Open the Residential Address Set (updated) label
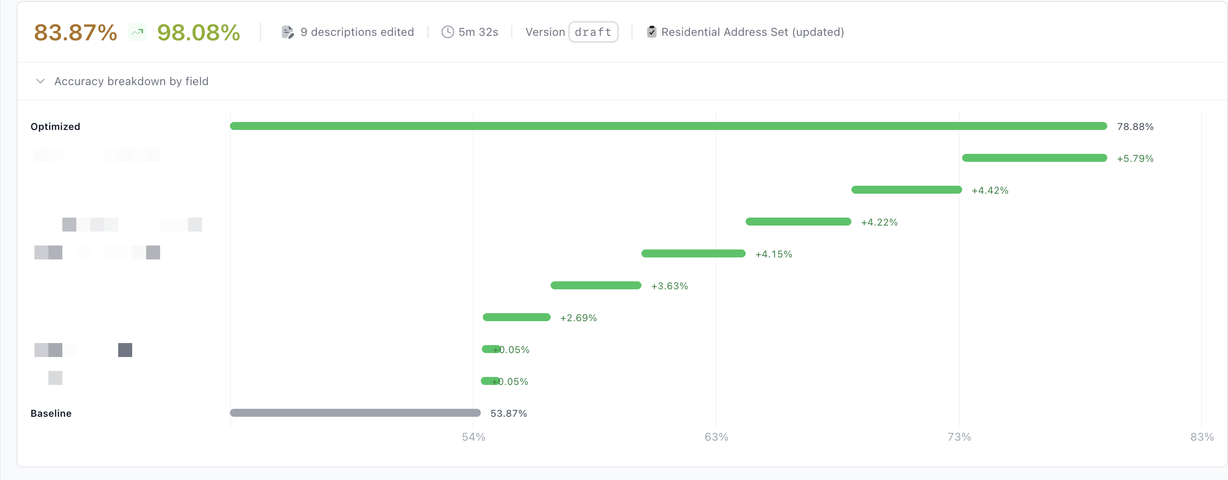This screenshot has height=480, width=1228. 752,32
